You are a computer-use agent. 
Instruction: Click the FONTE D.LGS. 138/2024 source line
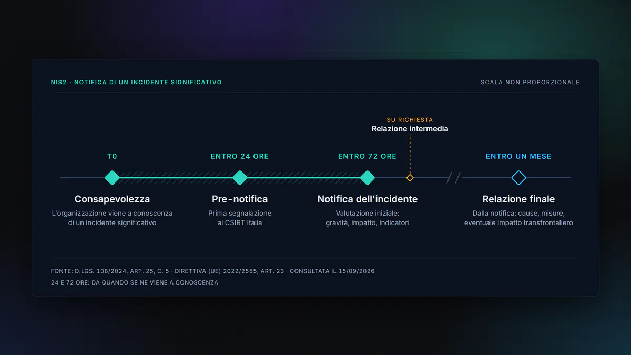[x=213, y=271]
